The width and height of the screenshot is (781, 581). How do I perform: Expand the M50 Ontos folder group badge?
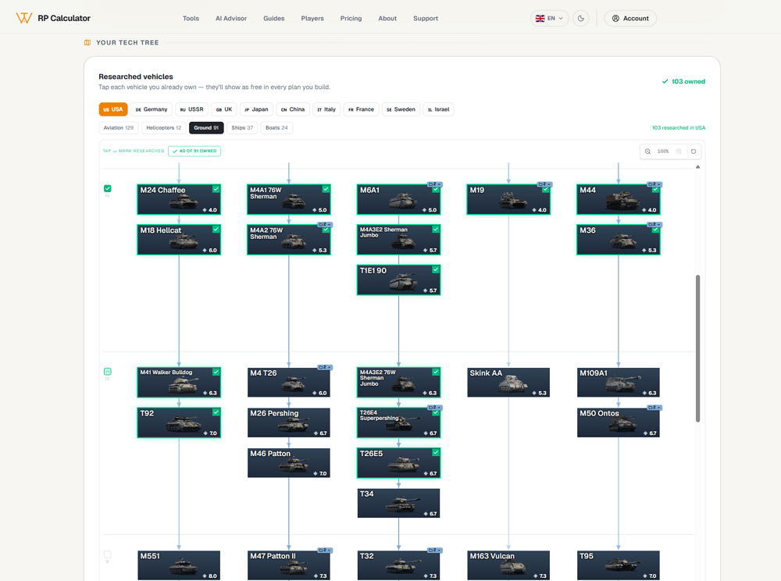(654, 408)
